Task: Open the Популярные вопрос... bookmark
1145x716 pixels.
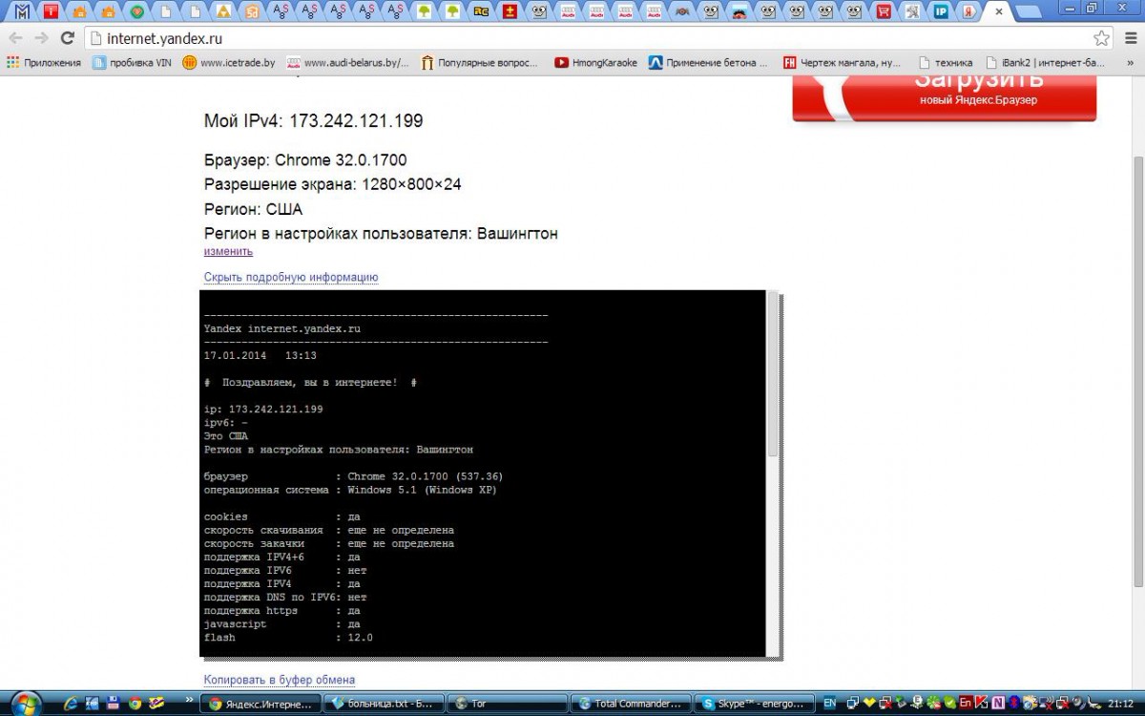Action: click(x=480, y=62)
